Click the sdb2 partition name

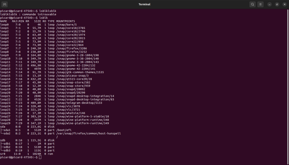tap(7, 147)
